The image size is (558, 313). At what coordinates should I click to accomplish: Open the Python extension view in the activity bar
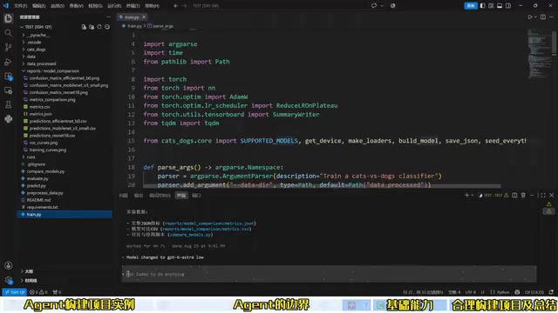coord(8,119)
